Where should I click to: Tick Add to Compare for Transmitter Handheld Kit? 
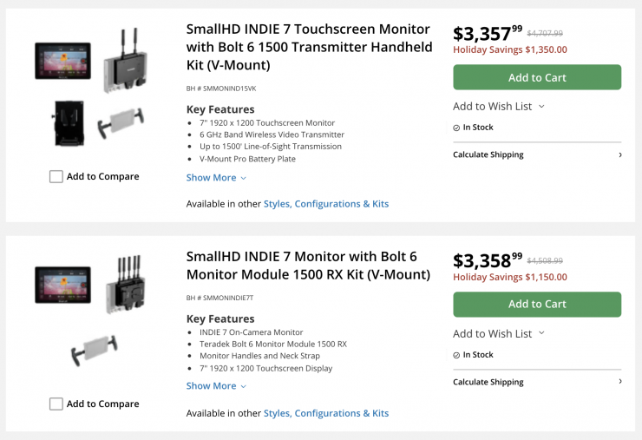(x=56, y=177)
